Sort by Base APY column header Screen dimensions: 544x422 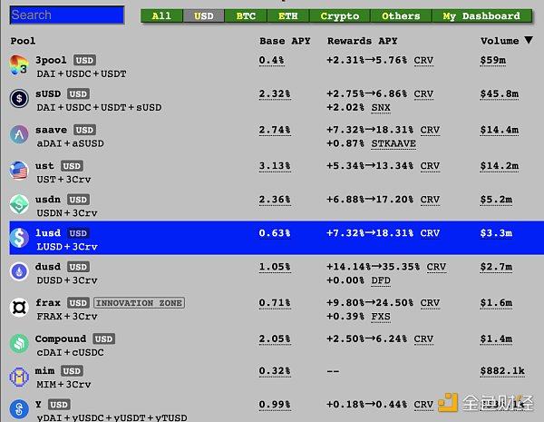coord(285,41)
